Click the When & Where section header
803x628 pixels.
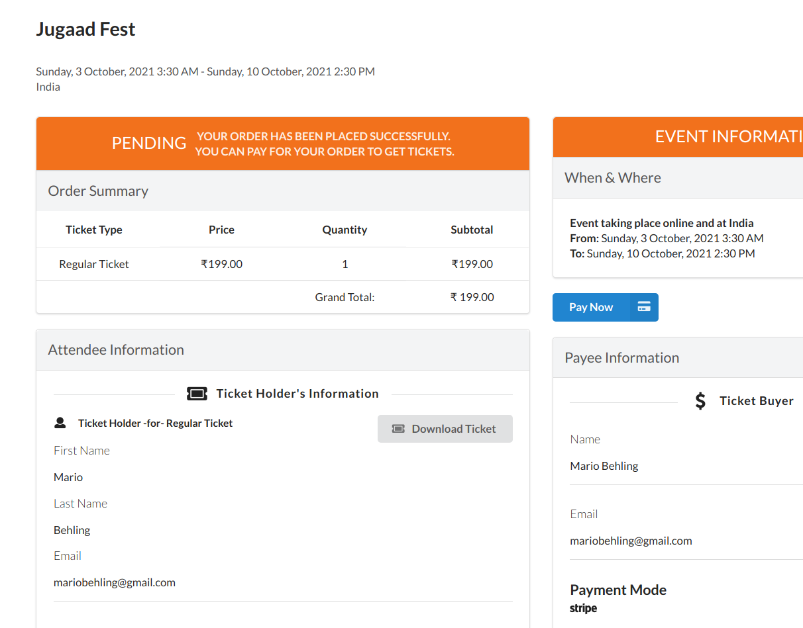coord(612,178)
